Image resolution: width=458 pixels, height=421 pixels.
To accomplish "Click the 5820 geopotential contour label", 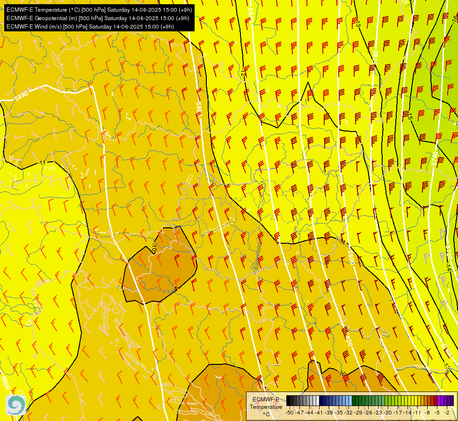I will (349, 339).
